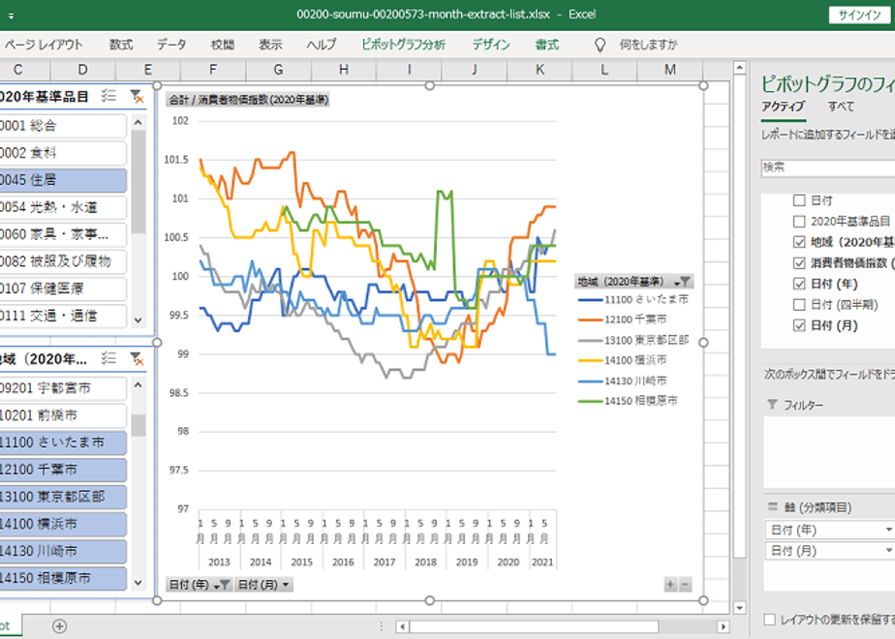This screenshot has width=895, height=639.
Task: Select column header K
Action: [x=540, y=70]
